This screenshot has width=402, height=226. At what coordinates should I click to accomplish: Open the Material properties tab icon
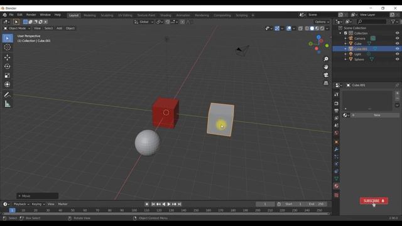click(337, 186)
